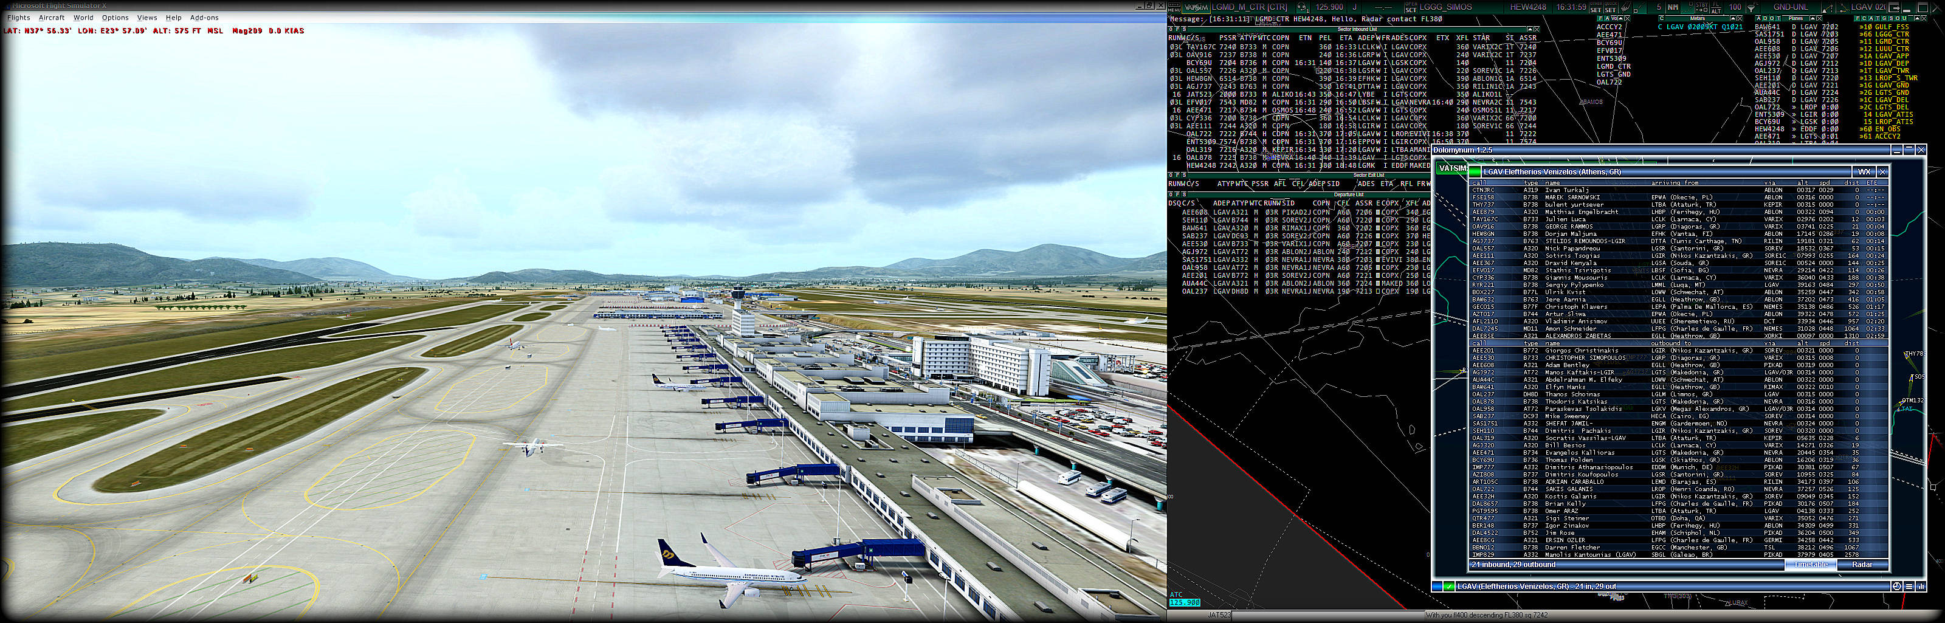Click the 100 altitude filter value

point(1735,7)
